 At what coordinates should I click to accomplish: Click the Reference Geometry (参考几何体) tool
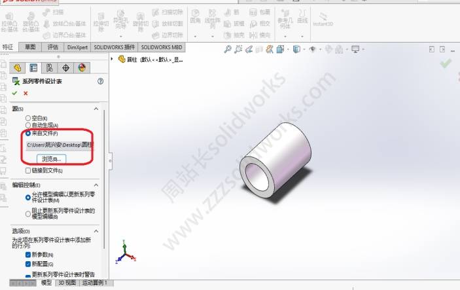(285, 19)
